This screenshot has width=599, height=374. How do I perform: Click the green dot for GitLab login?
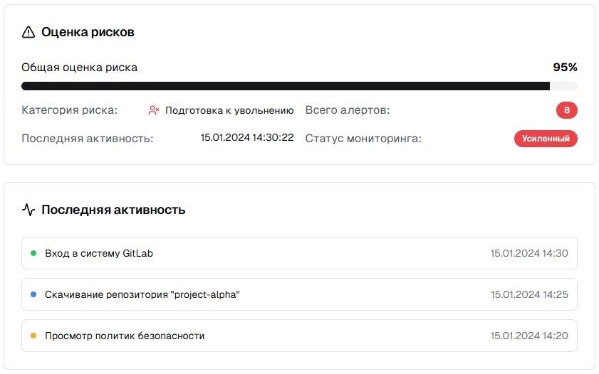pyautogui.click(x=33, y=253)
